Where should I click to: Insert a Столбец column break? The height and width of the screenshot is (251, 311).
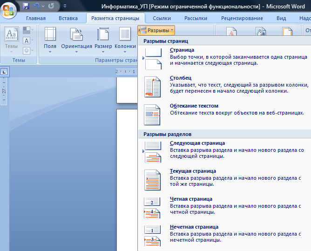224,87
